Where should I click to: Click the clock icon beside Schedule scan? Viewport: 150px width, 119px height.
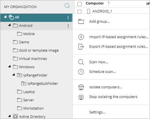click(81, 72)
